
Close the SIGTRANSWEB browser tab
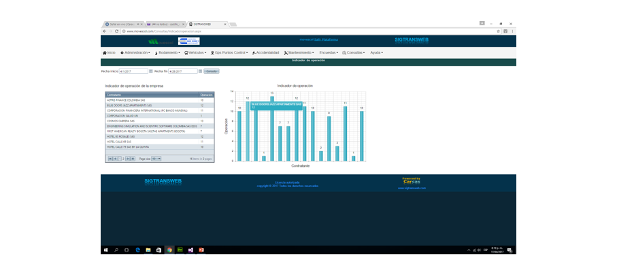pyautogui.click(x=225, y=24)
